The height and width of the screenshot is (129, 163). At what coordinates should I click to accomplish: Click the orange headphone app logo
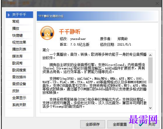(47, 33)
